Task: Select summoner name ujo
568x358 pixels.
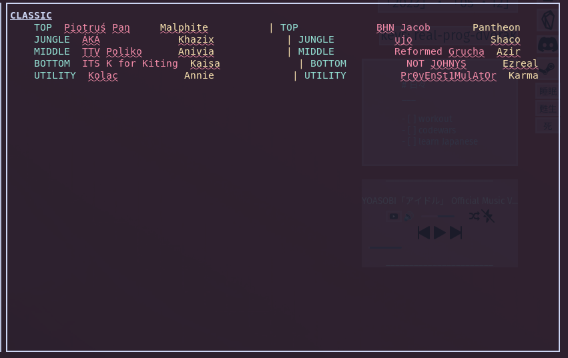Action: coord(403,40)
